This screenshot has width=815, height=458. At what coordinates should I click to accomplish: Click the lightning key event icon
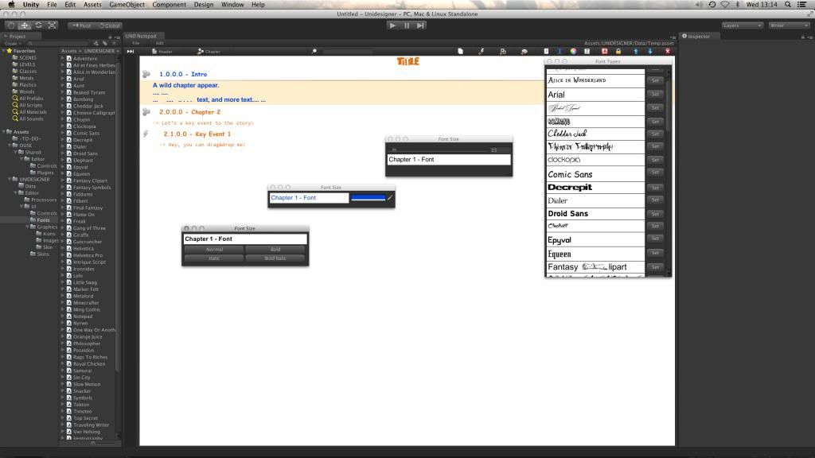(x=146, y=134)
